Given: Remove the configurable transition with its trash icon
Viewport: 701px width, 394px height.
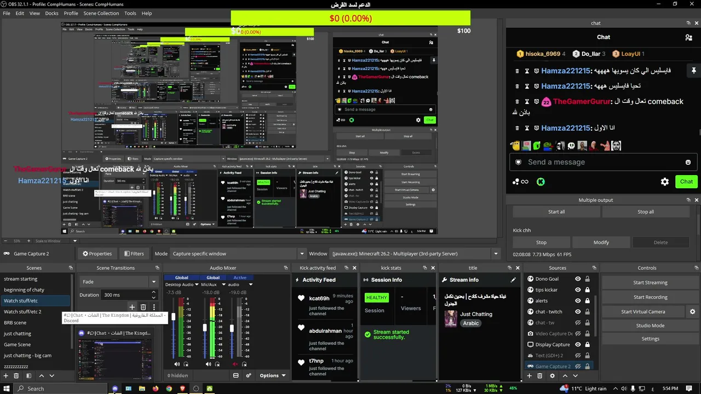Looking at the screenshot, I should 143,307.
